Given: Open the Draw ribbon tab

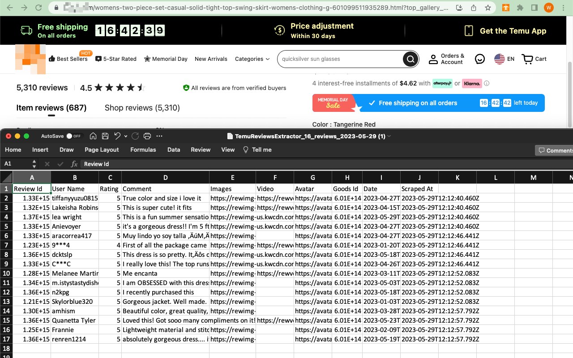Looking at the screenshot, I should pyautogui.click(x=67, y=149).
